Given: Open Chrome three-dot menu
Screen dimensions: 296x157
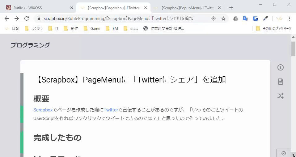Looking at the screenshot, I should click(x=289, y=18).
